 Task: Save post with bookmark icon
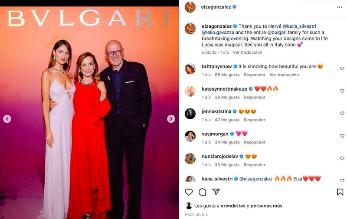point(340,192)
